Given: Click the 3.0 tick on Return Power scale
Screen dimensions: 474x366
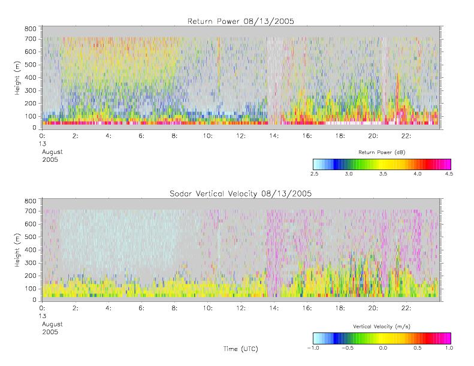Looking at the screenshot, I should click(x=349, y=174).
